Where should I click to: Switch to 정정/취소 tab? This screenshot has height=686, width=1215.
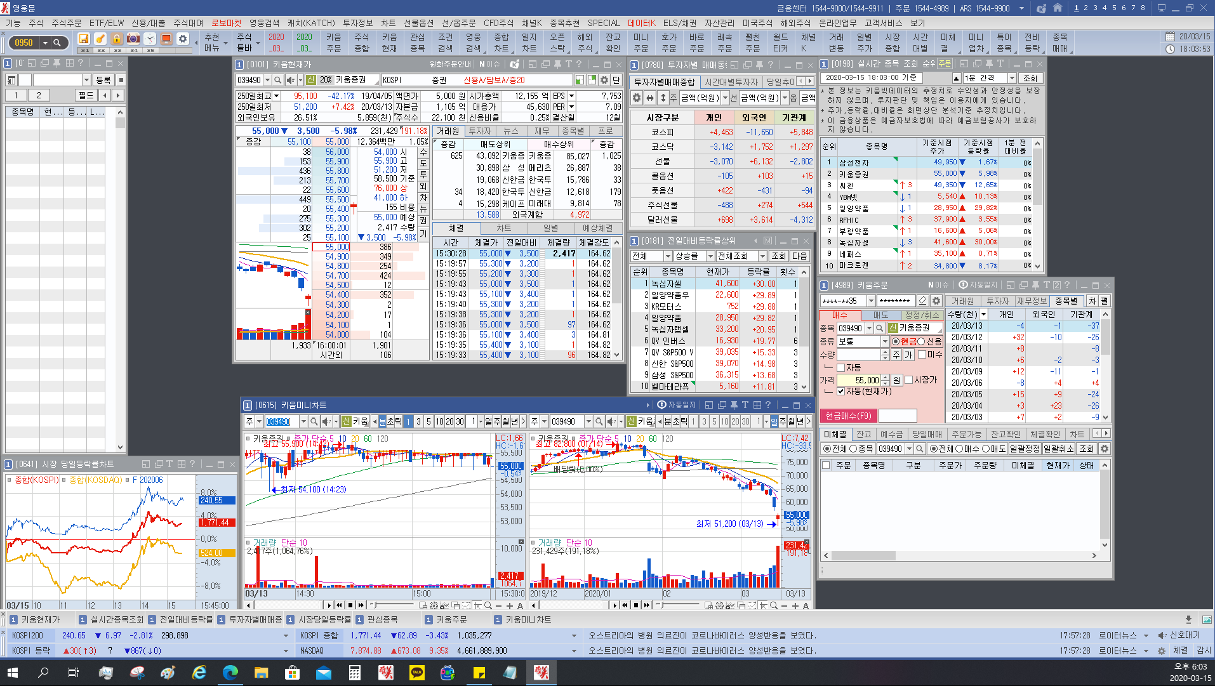[922, 315]
